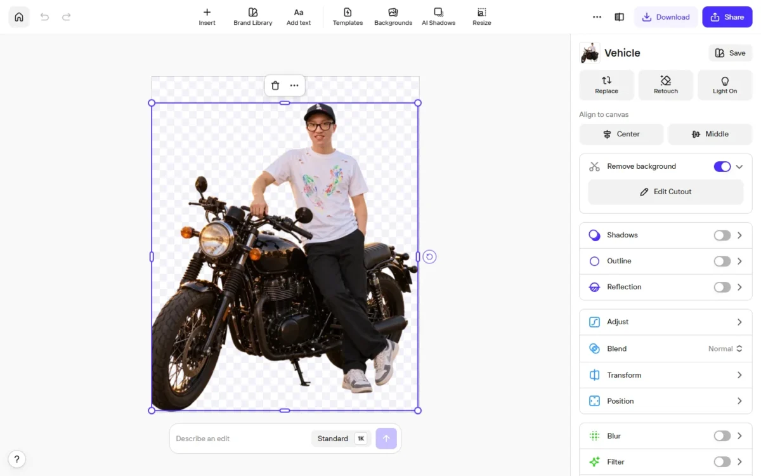This screenshot has width=761, height=476.
Task: Enable the Shadows toggle
Action: click(722, 235)
